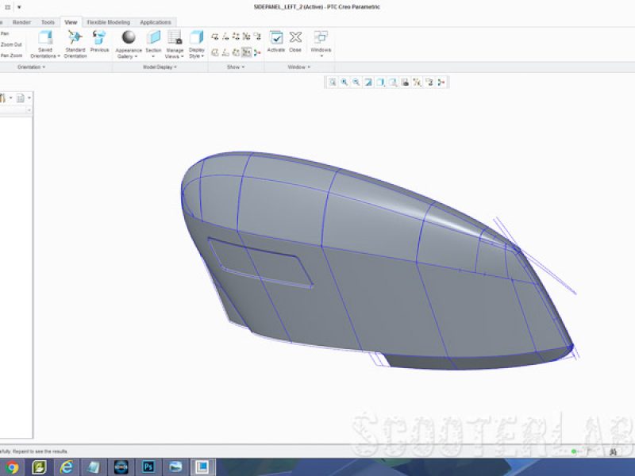Click the Activate window icon

(275, 37)
